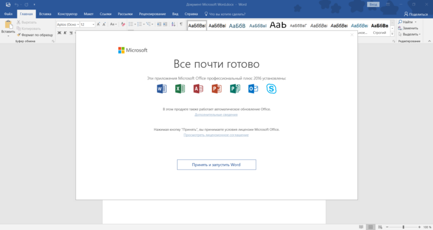This screenshot has height=230, width=433.
Task: Open Буфер обмена dialog launcher
Action: pyautogui.click(x=53, y=41)
